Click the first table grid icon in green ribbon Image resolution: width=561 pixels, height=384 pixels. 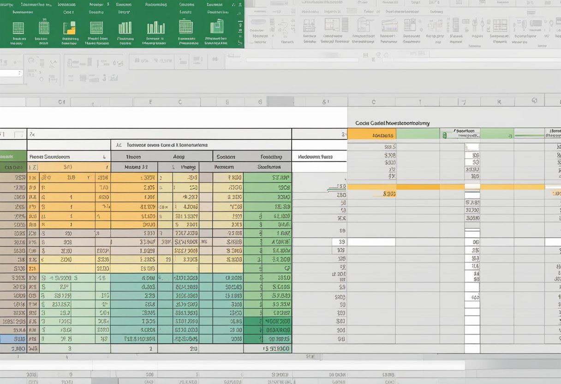18,28
